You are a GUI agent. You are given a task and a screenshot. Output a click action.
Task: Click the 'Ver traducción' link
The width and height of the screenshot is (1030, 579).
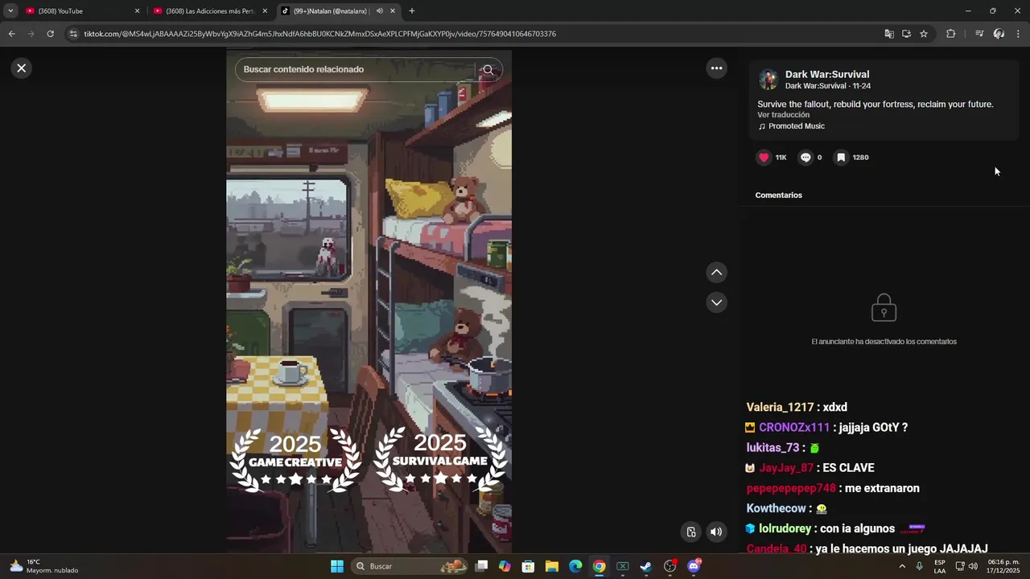point(783,115)
